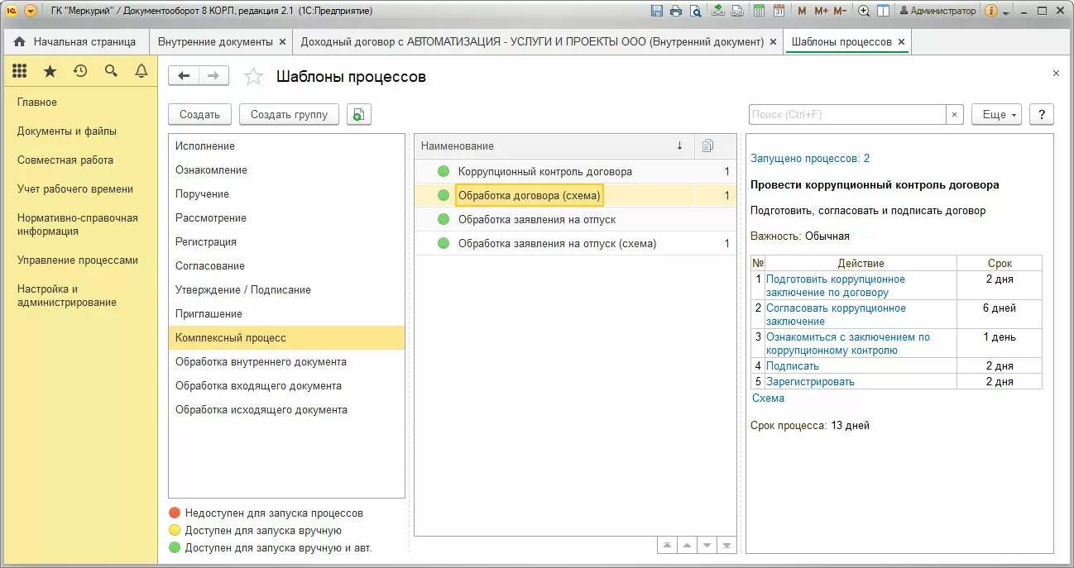The height and width of the screenshot is (568, 1074).
Task: Open the Еще dropdown menu
Action: pyautogui.click(x=996, y=115)
